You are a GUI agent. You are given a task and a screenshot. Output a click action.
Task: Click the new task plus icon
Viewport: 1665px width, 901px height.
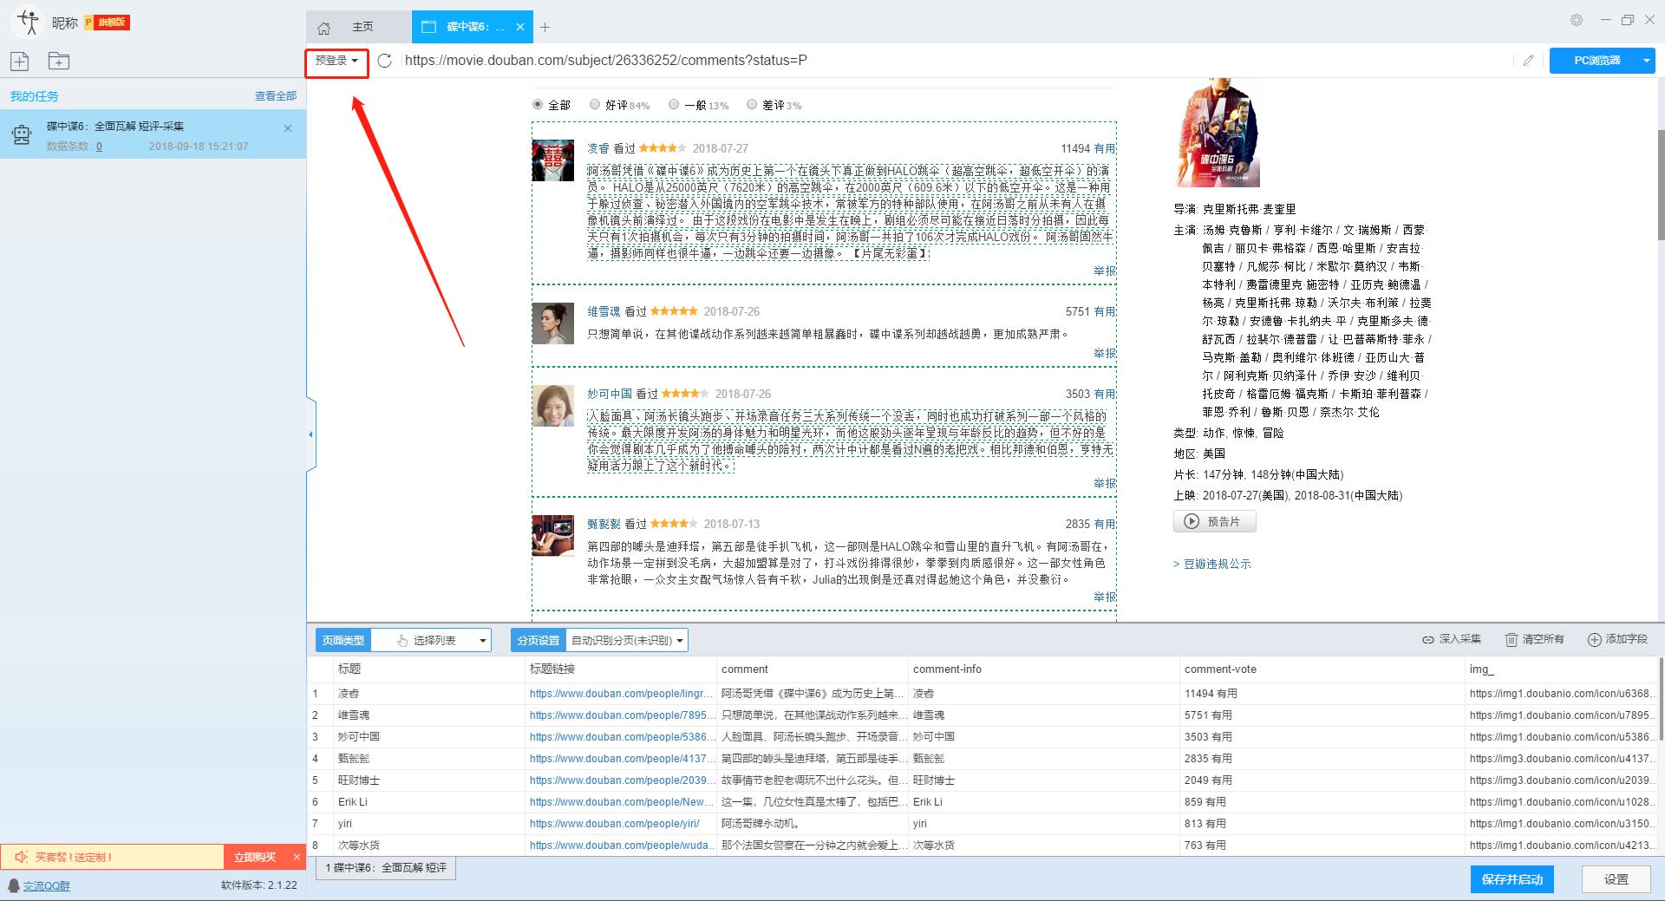(19, 61)
